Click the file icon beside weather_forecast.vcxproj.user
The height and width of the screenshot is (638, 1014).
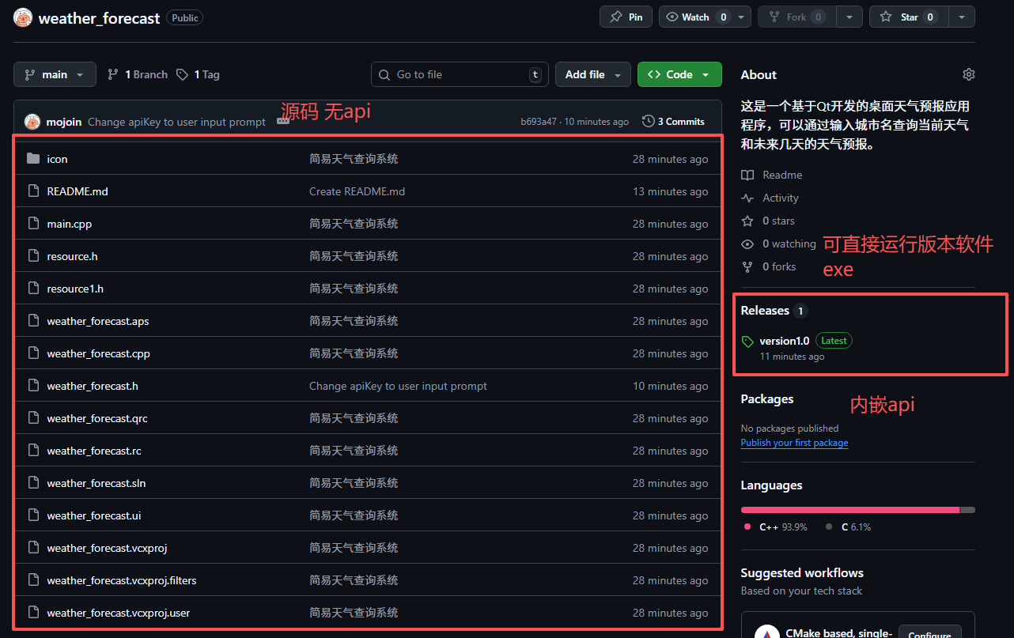[x=33, y=613]
